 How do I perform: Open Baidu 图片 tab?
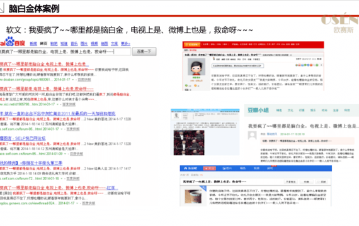point(84,43)
